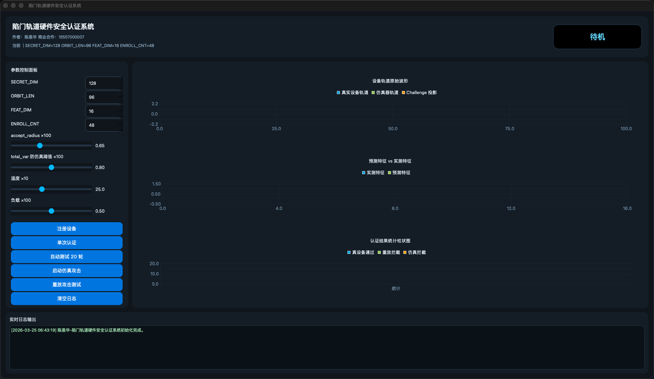This screenshot has width=654, height=379.
Task: Click the Challenge 投影 orange legend marker
Action: click(403, 93)
